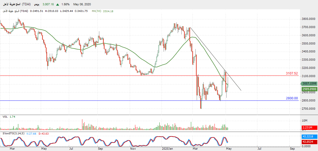The height and width of the screenshot is (151, 318).
Task: Click the date May 06, 2020
Action: pos(82,5)
